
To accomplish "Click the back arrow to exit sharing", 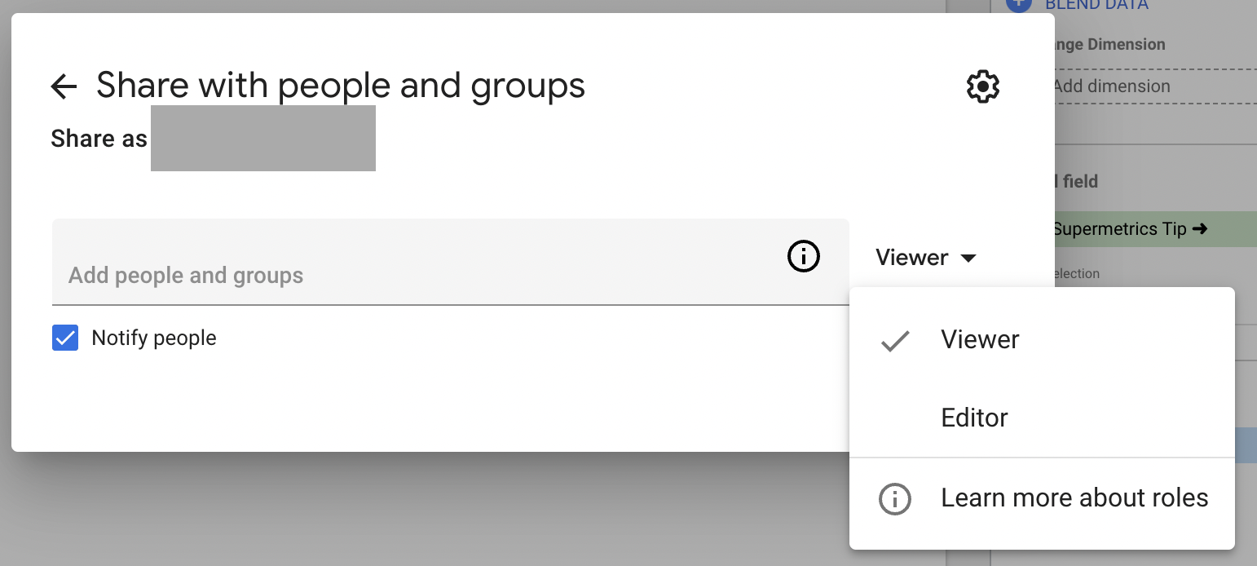I will (x=63, y=85).
